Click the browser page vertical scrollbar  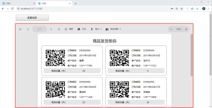click(x=210, y=45)
